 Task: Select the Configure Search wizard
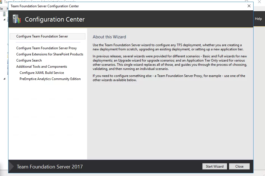point(29,60)
